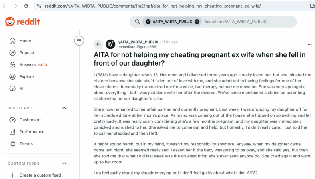Screen dimensions: 315x179
Task: Click the back arrow beside the post
Action: point(98,44)
